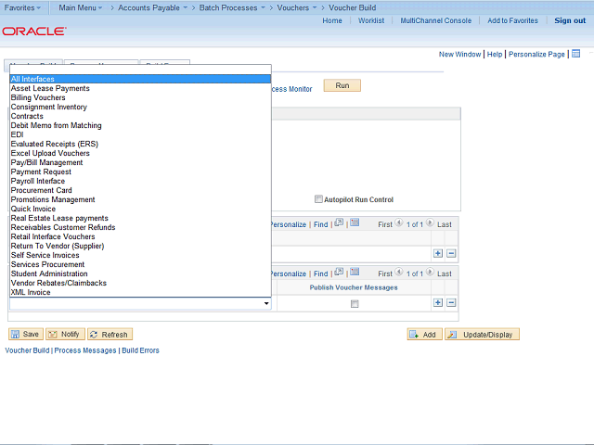
Task: Delete row with the upper minus icon
Action: pyautogui.click(x=451, y=253)
